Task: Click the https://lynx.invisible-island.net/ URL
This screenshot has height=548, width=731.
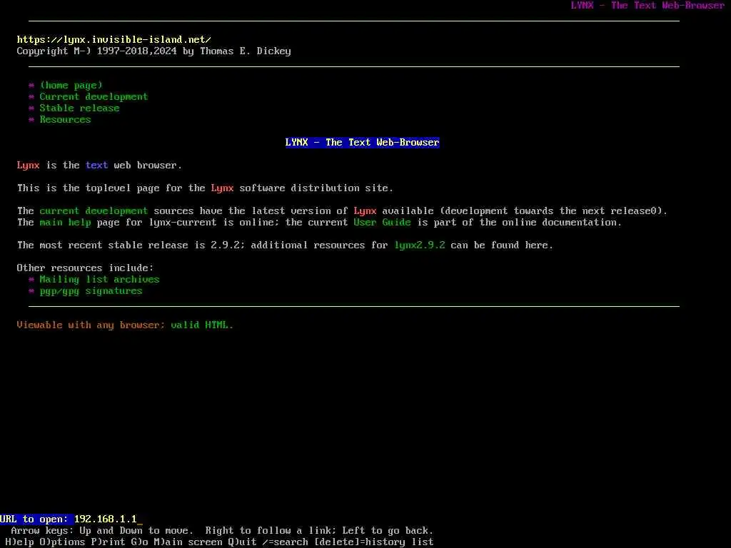Action: [x=114, y=40]
